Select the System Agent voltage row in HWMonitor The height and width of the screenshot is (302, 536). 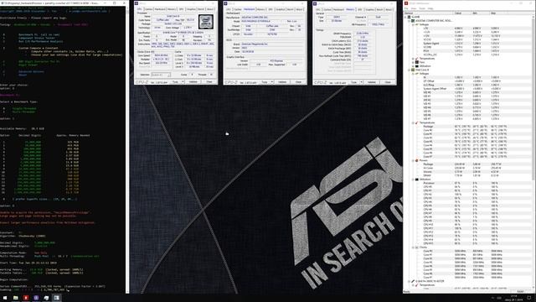(x=467, y=44)
